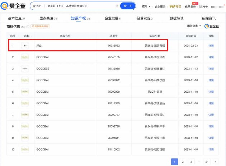Switch to 基本信息 tab
226x166 pixels.
[17, 18]
